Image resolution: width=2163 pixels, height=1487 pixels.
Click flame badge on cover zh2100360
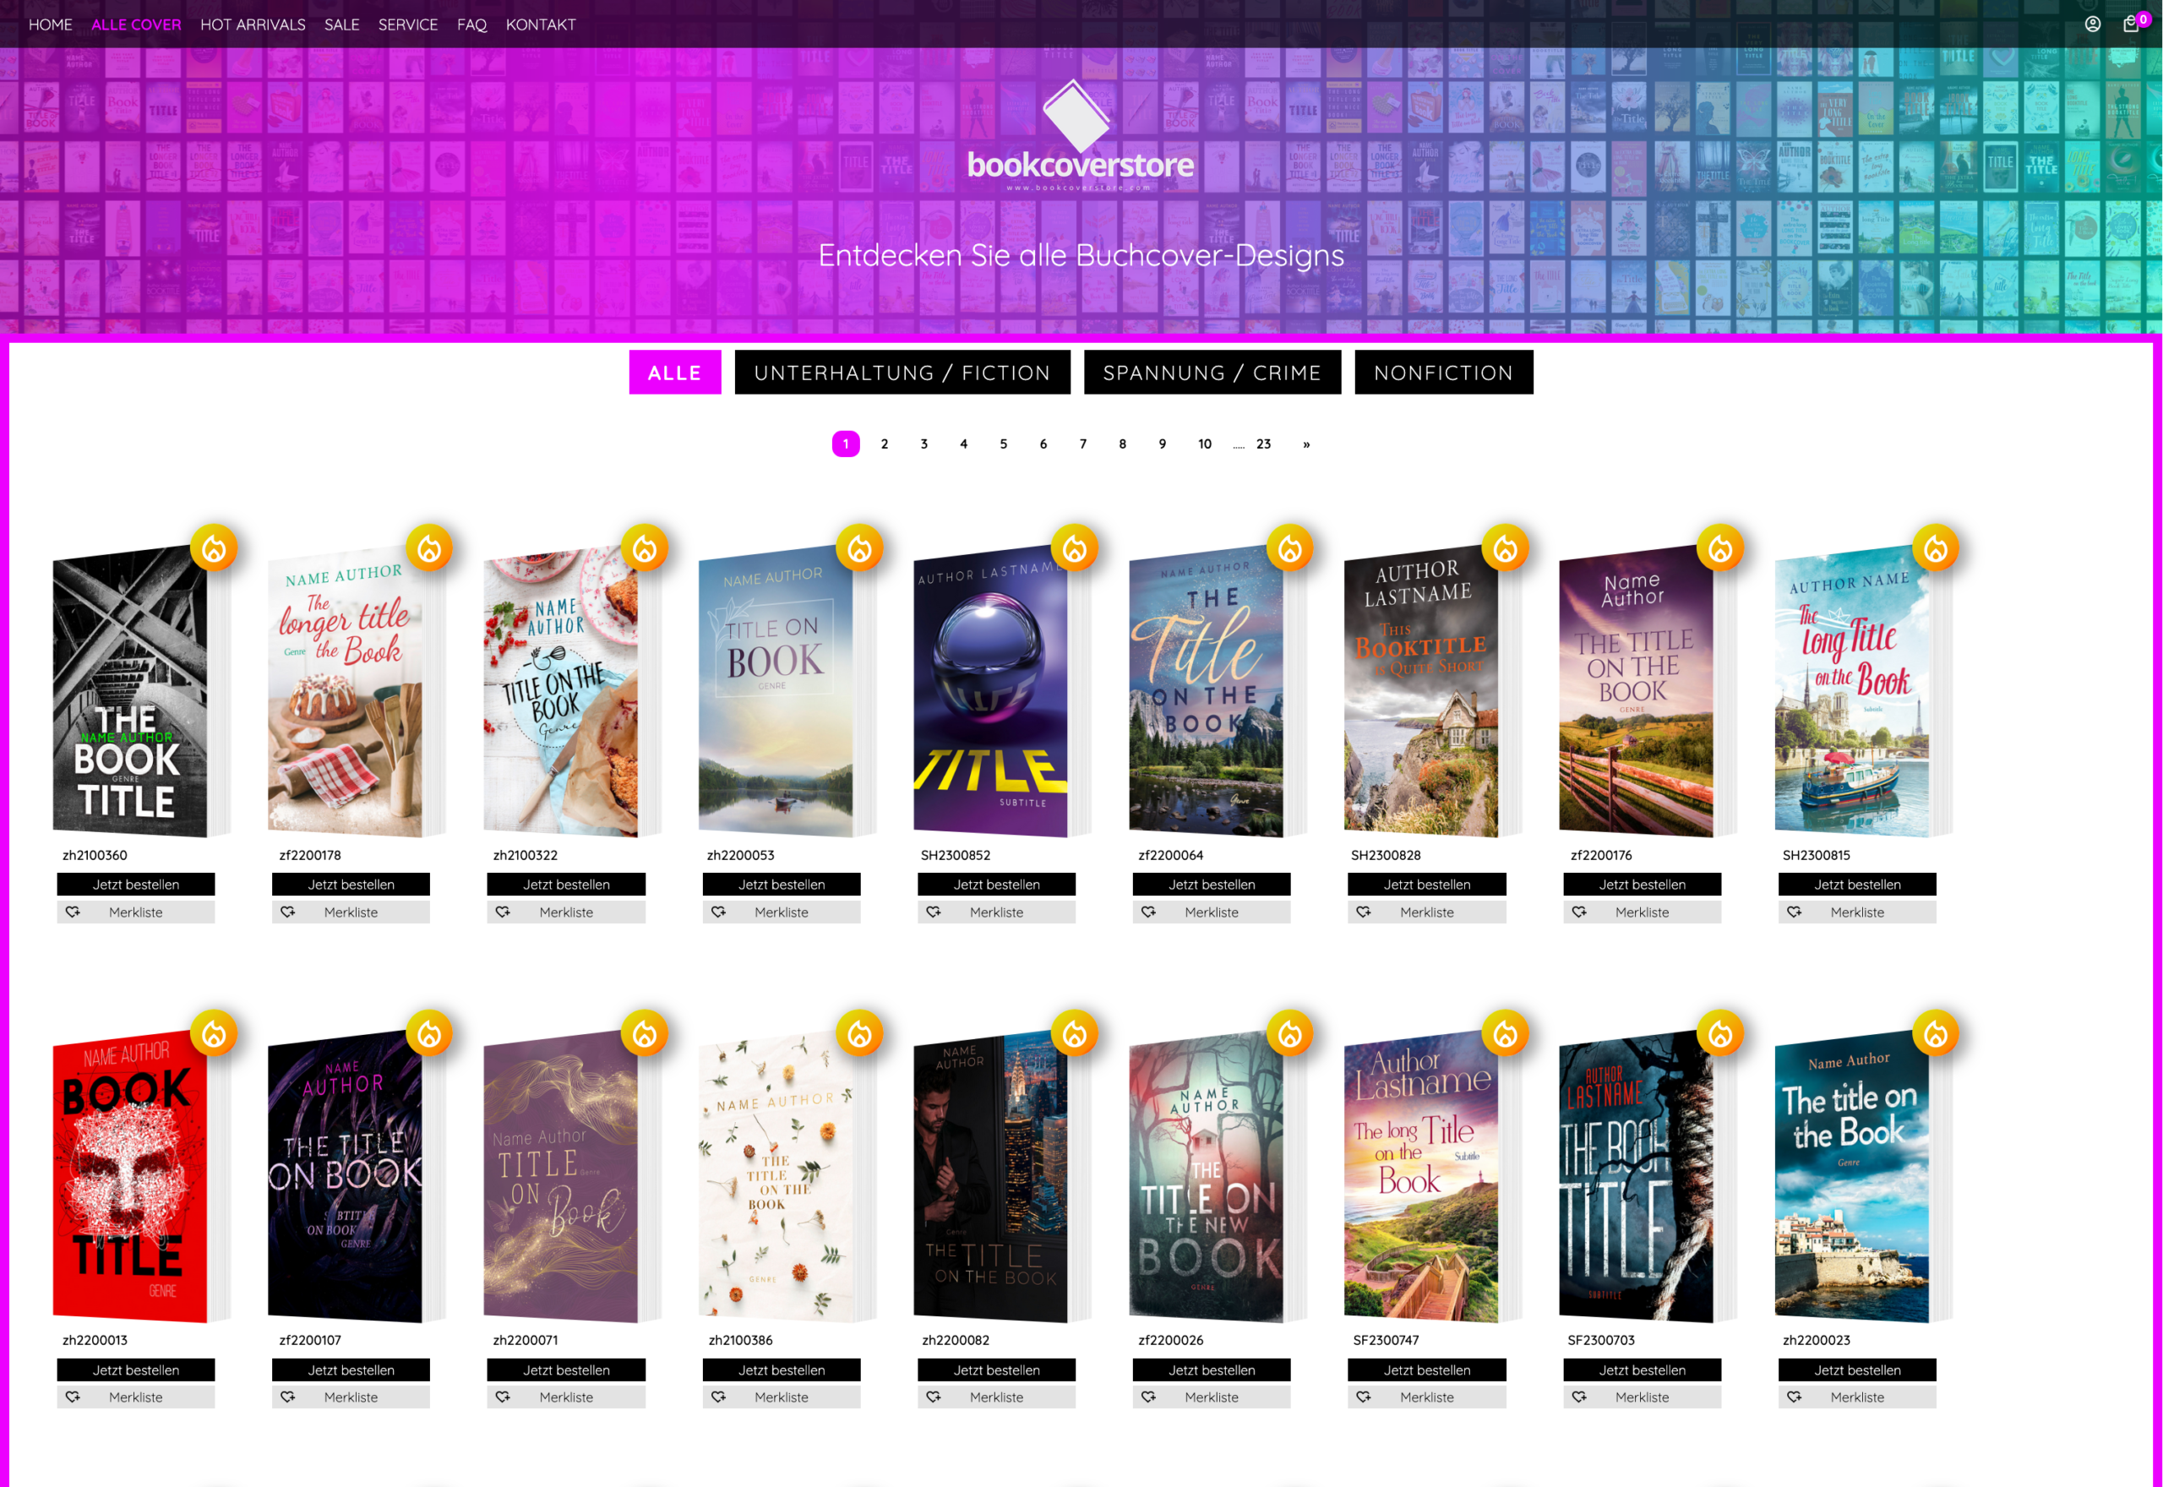(x=215, y=547)
